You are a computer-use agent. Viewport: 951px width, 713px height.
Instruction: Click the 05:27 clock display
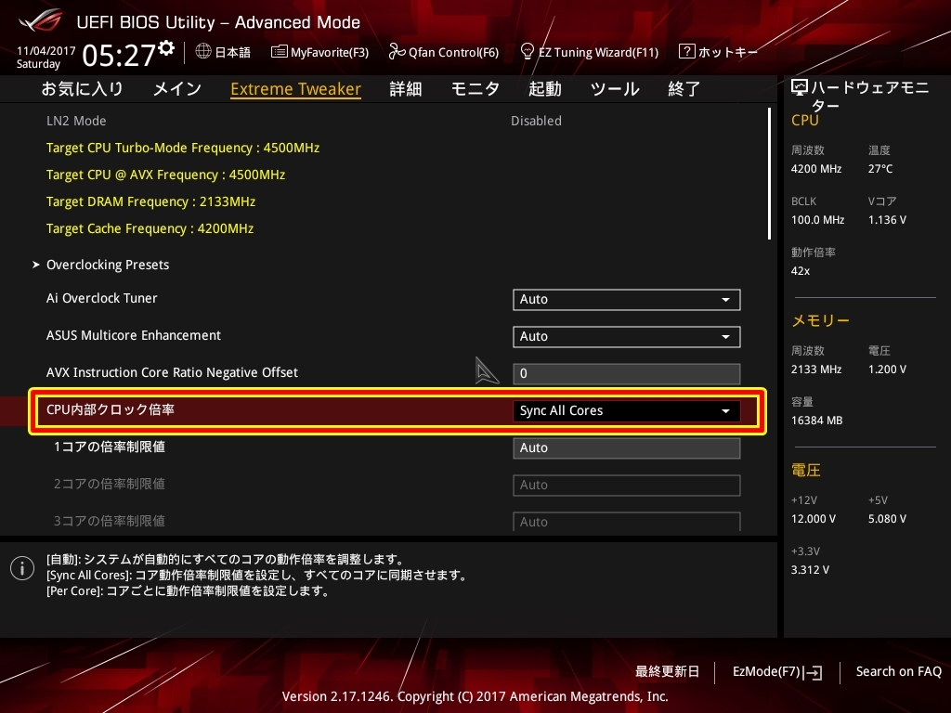click(x=119, y=56)
